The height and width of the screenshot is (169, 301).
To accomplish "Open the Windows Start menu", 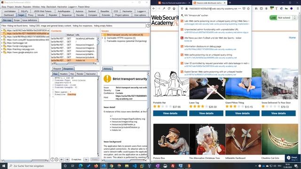I will click(x=4, y=166).
